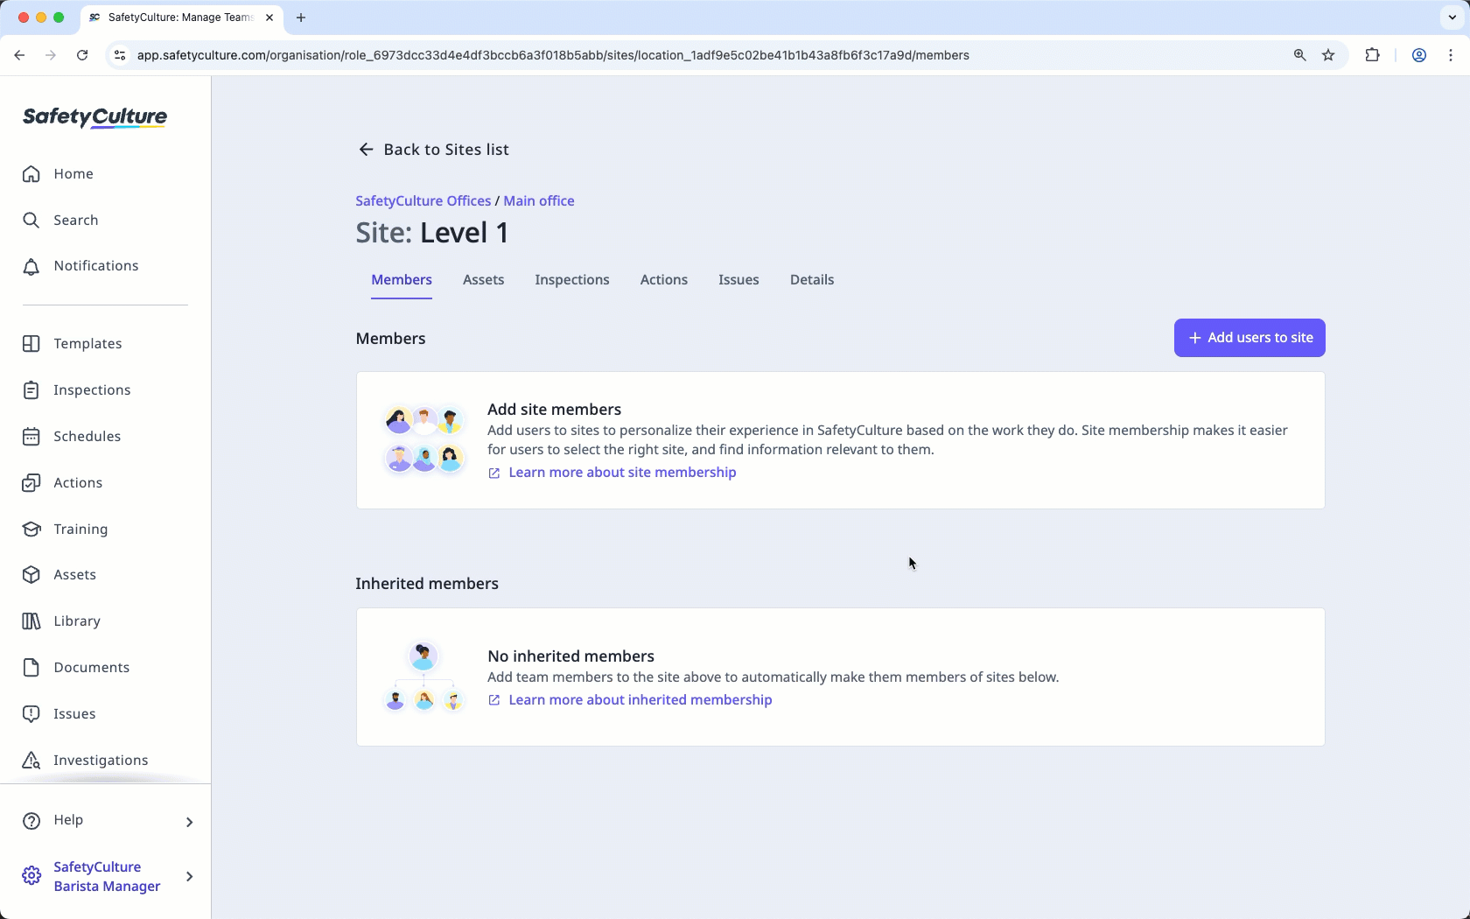Image resolution: width=1470 pixels, height=919 pixels.
Task: Open Schedules from the sidebar label
Action: 87,437
